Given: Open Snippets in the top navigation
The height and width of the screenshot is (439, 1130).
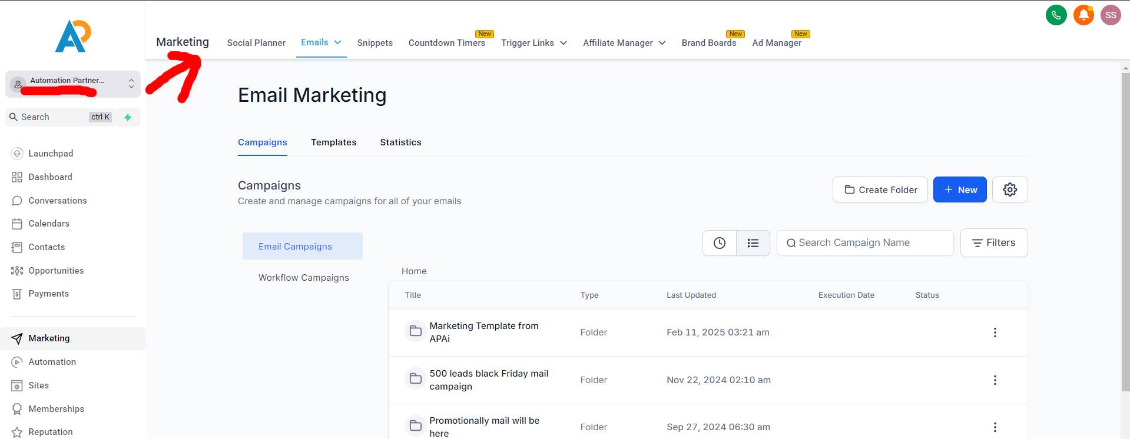Looking at the screenshot, I should click(x=375, y=43).
